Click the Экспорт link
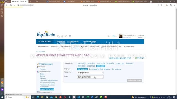This screenshot has height=99, width=177. tap(141, 58)
